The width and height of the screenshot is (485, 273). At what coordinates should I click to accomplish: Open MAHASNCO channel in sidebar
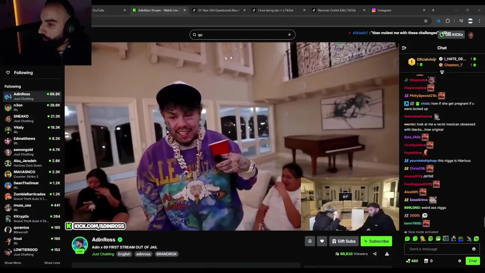click(32, 174)
